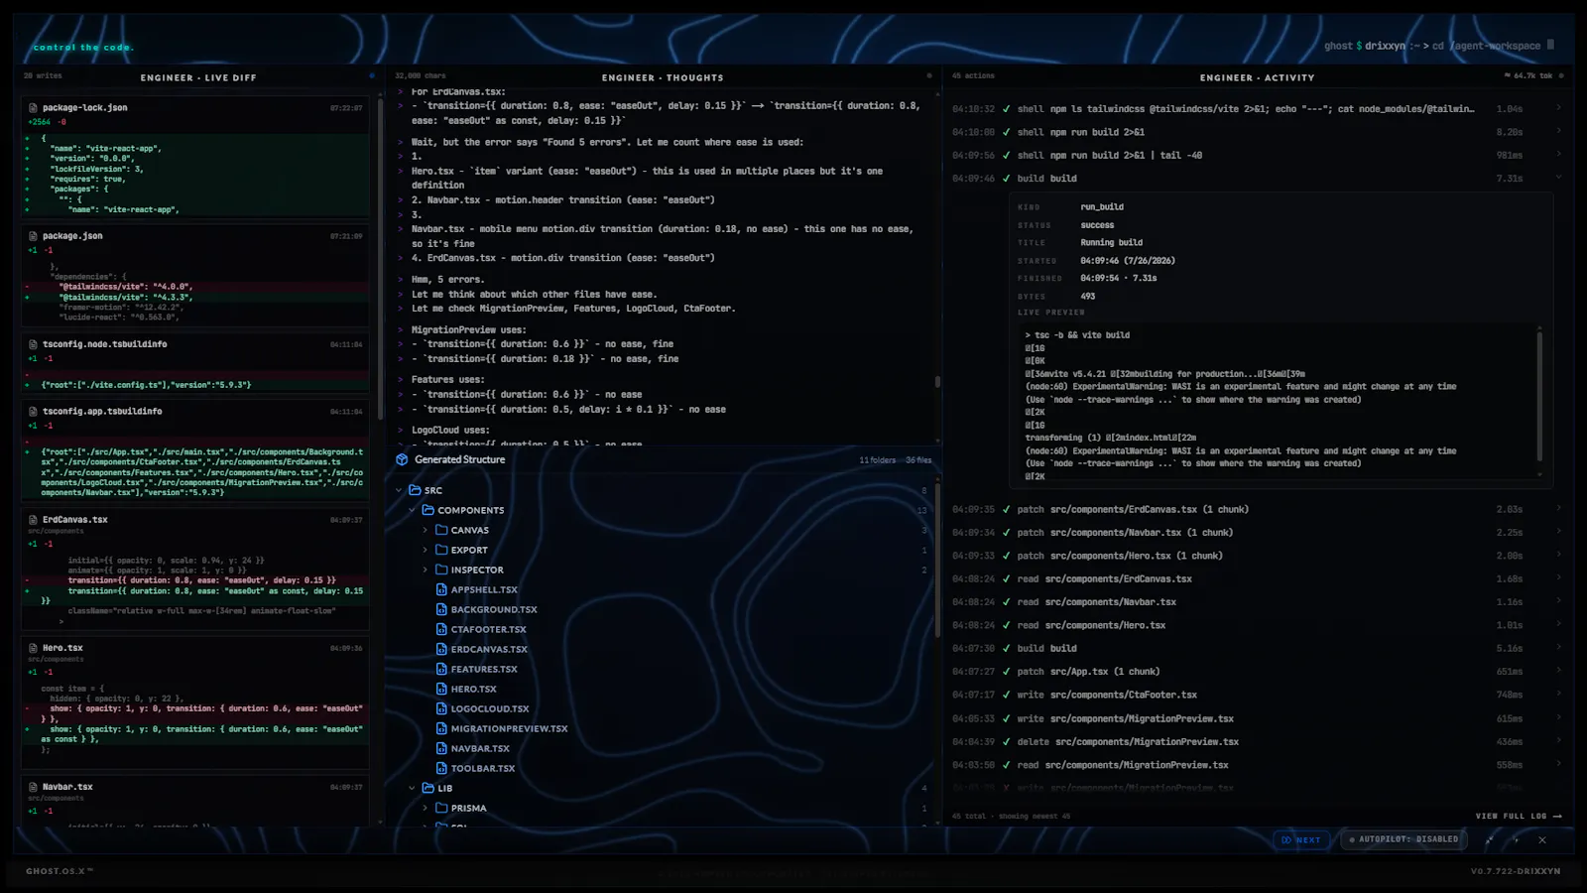Click the status dot in Thoughts header

(x=929, y=75)
